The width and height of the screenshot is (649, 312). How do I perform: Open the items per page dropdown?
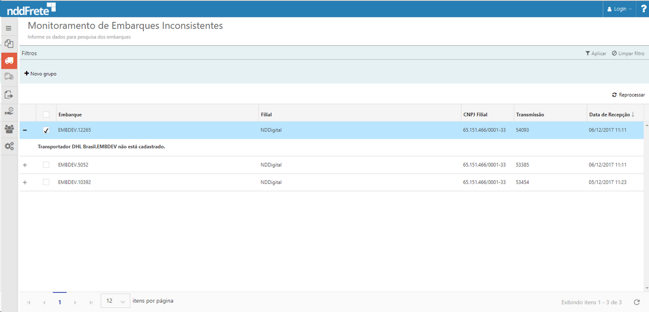115,302
